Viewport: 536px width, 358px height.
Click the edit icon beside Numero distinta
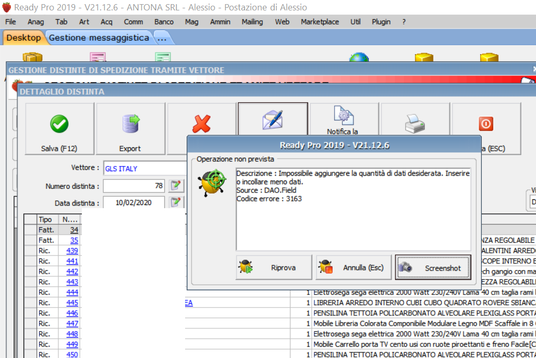pos(175,186)
